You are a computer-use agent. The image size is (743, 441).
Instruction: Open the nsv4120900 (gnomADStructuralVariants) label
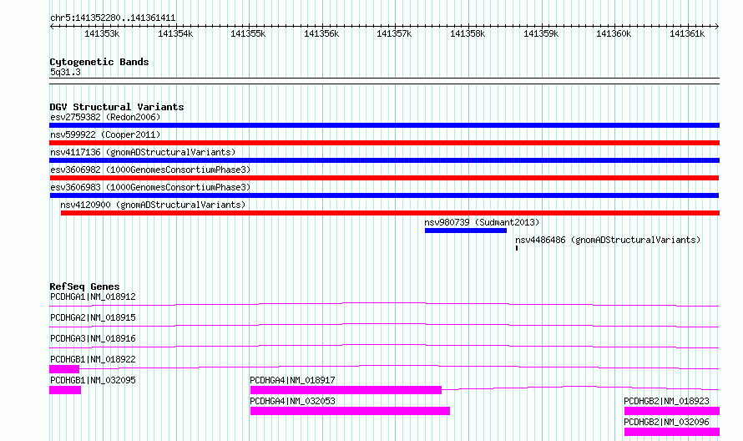153,205
